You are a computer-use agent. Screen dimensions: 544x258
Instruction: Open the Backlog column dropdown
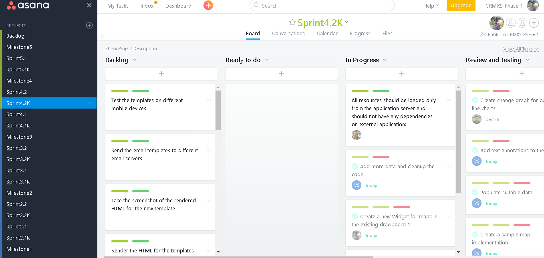[x=134, y=60]
